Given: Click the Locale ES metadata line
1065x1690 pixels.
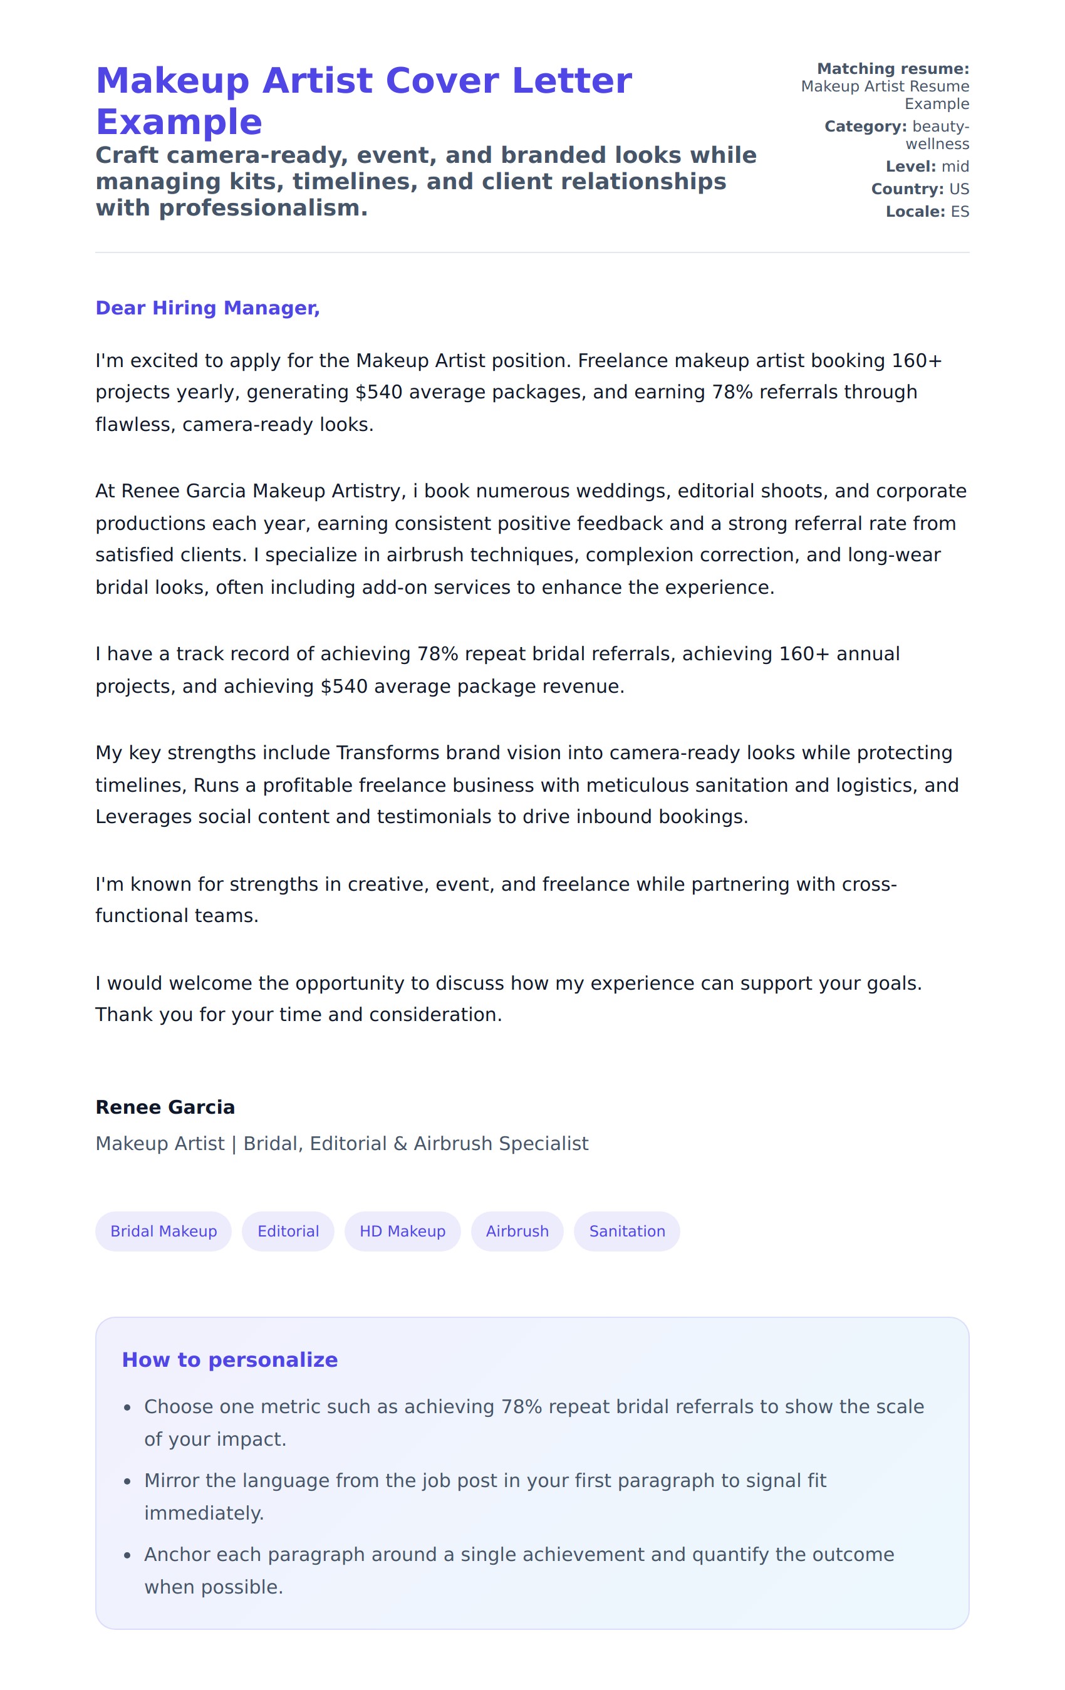Looking at the screenshot, I should (x=927, y=211).
